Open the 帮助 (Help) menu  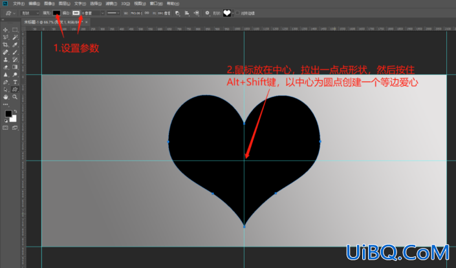click(x=173, y=3)
